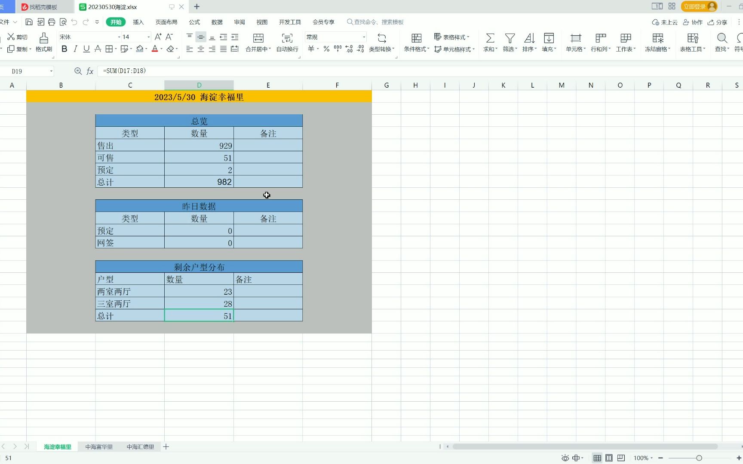The image size is (743, 464).
Task: Click the Undo arrow icon
Action: pyautogui.click(x=74, y=22)
